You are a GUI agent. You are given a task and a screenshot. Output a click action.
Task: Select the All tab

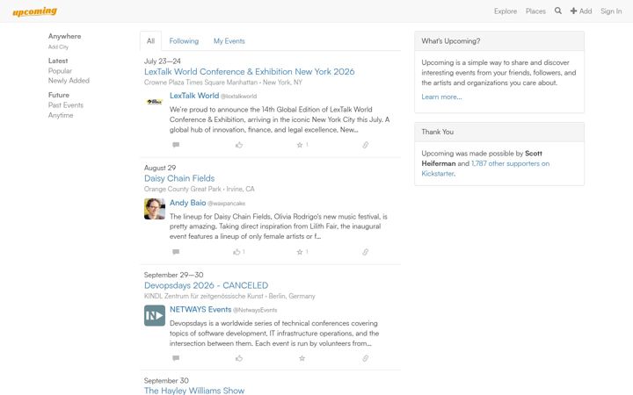point(150,41)
